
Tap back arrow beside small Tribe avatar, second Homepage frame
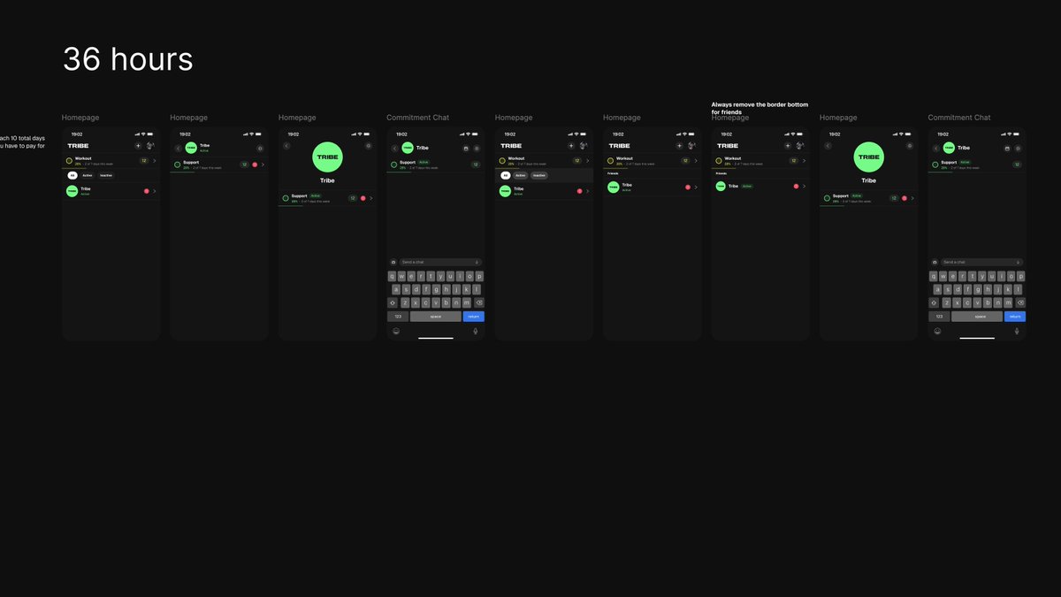[178, 149]
